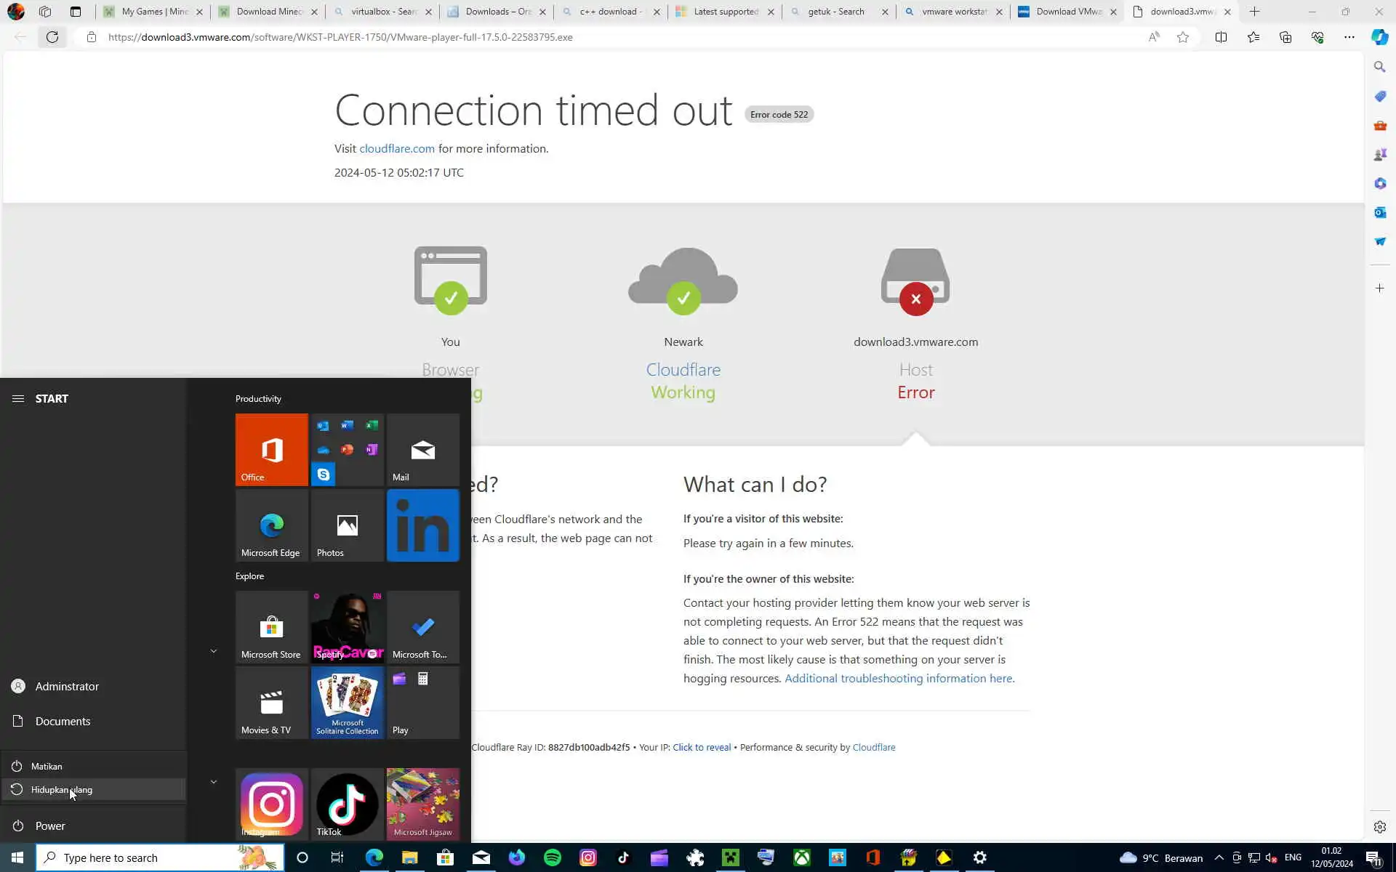Open Additional troubleshooting information link

click(x=899, y=678)
